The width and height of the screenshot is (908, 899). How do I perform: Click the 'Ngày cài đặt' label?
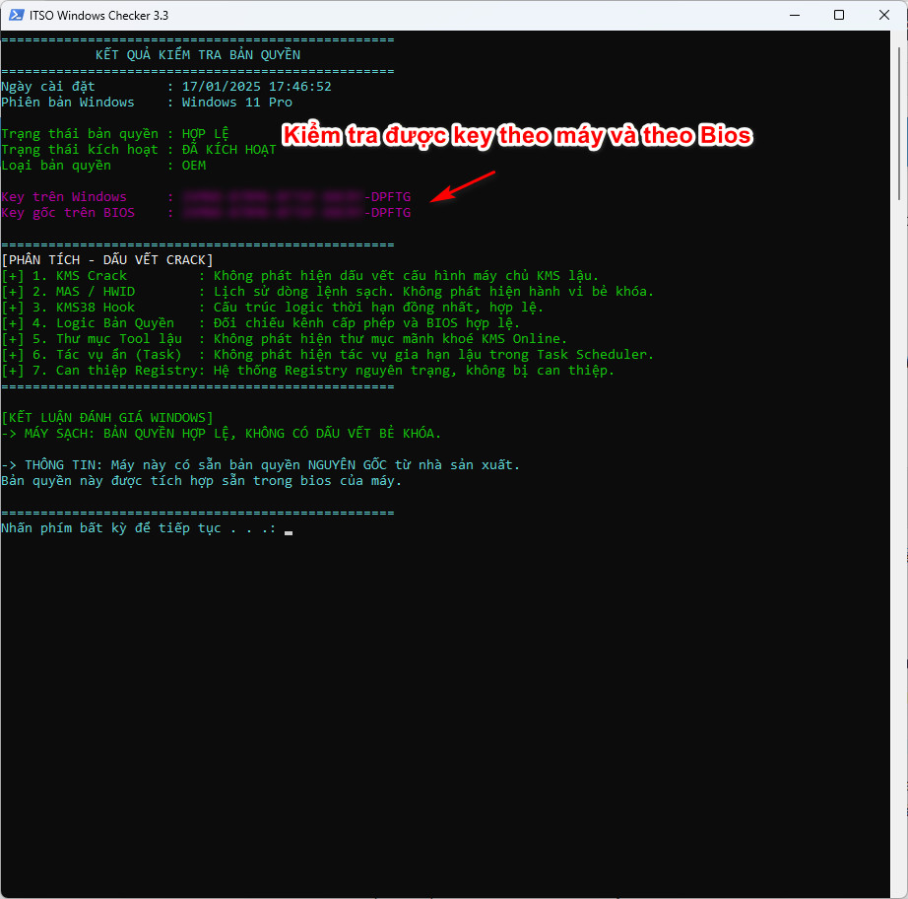48,87
